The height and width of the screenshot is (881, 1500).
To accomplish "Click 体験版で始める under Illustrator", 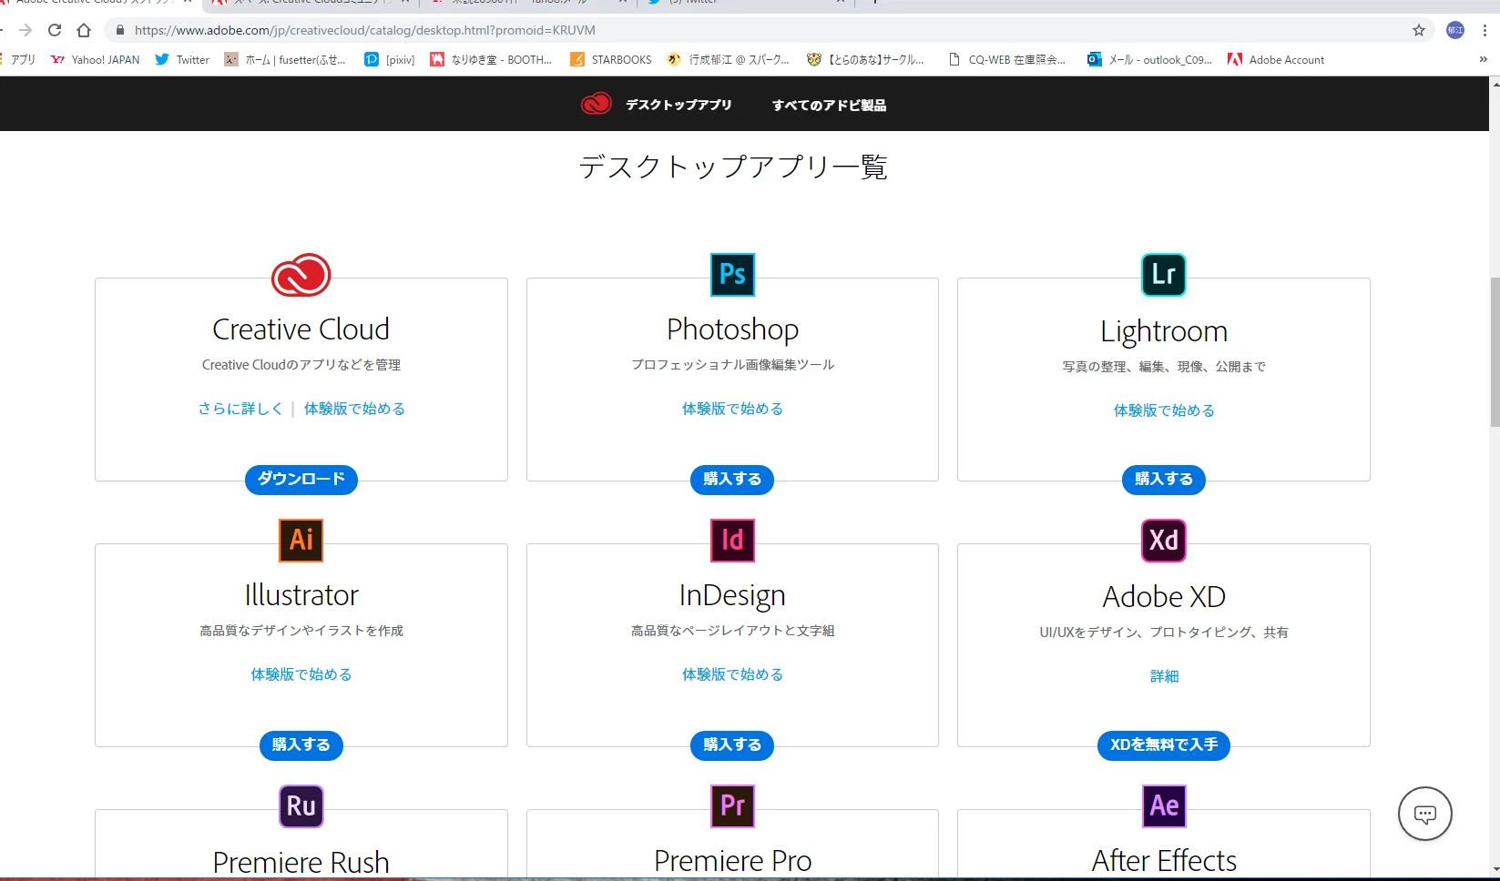I will [301, 674].
